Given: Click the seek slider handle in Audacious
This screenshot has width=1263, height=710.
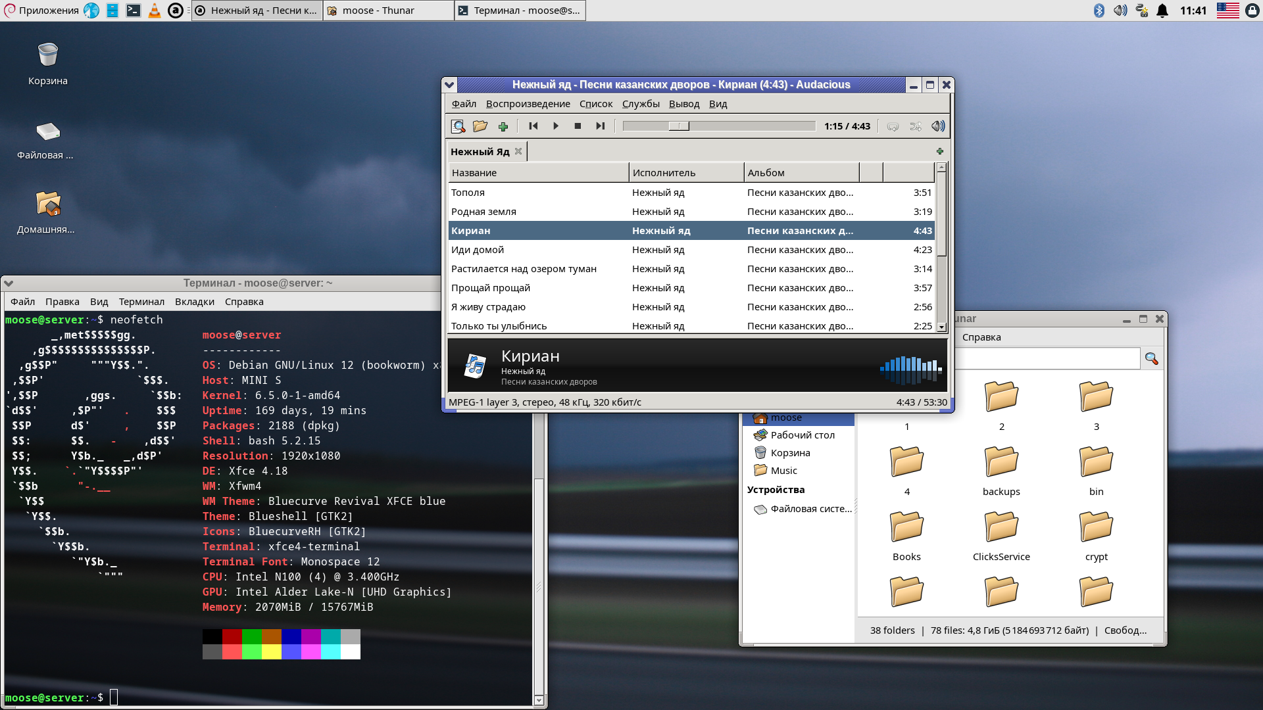Looking at the screenshot, I should tap(679, 126).
